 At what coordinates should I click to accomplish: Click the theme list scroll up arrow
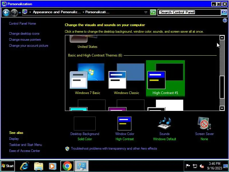coord(222,38)
